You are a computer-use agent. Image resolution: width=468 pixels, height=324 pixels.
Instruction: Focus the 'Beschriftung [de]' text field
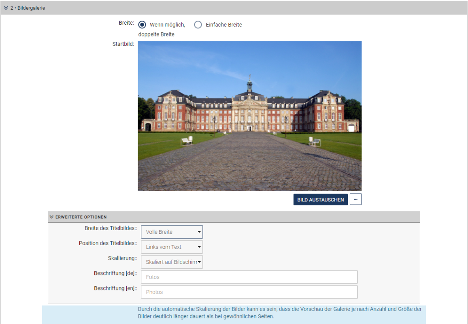point(249,277)
